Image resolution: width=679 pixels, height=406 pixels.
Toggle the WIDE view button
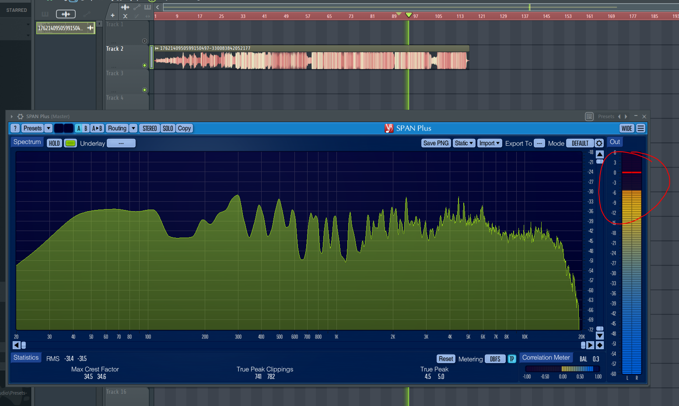627,128
